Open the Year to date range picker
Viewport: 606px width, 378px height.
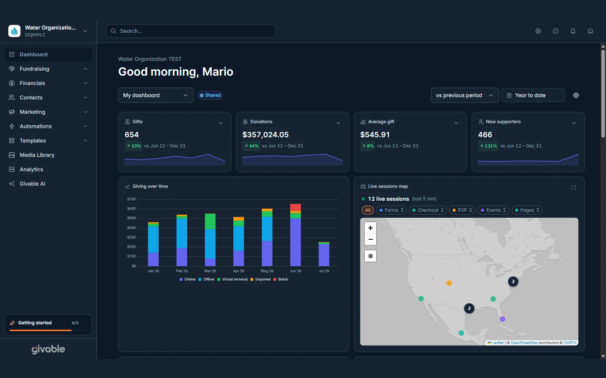point(533,95)
